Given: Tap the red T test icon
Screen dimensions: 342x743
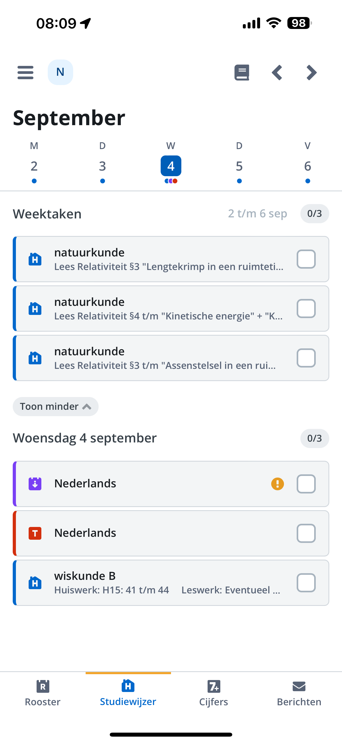Looking at the screenshot, I should point(35,533).
